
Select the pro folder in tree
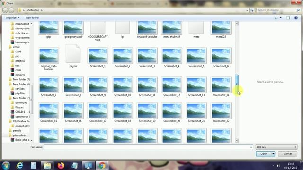[x=15, y=56]
